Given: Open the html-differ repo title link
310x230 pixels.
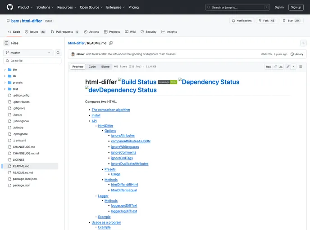Looking at the screenshot, I should [x=32, y=21].
